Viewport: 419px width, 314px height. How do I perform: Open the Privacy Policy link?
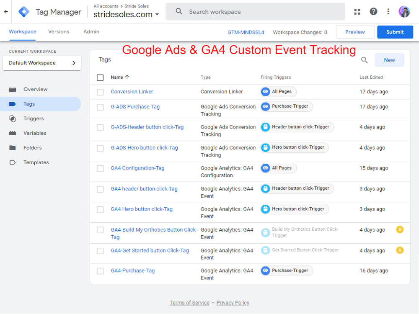[x=233, y=303]
